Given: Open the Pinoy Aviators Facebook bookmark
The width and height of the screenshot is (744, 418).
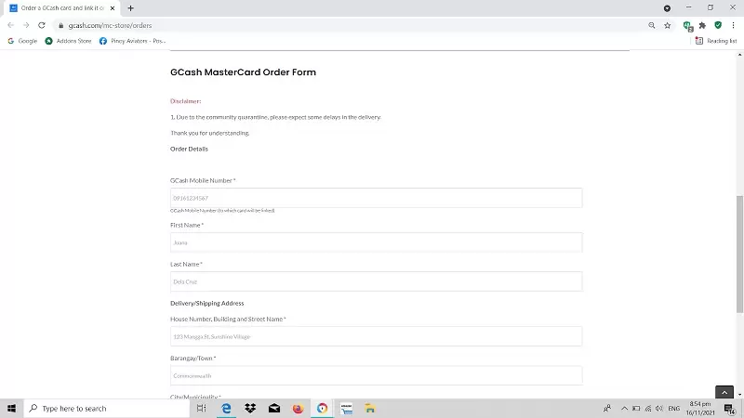Looking at the screenshot, I should pyautogui.click(x=132, y=41).
